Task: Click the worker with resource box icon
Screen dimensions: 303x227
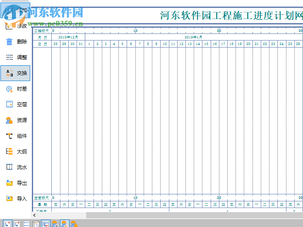Action: coord(74,224)
